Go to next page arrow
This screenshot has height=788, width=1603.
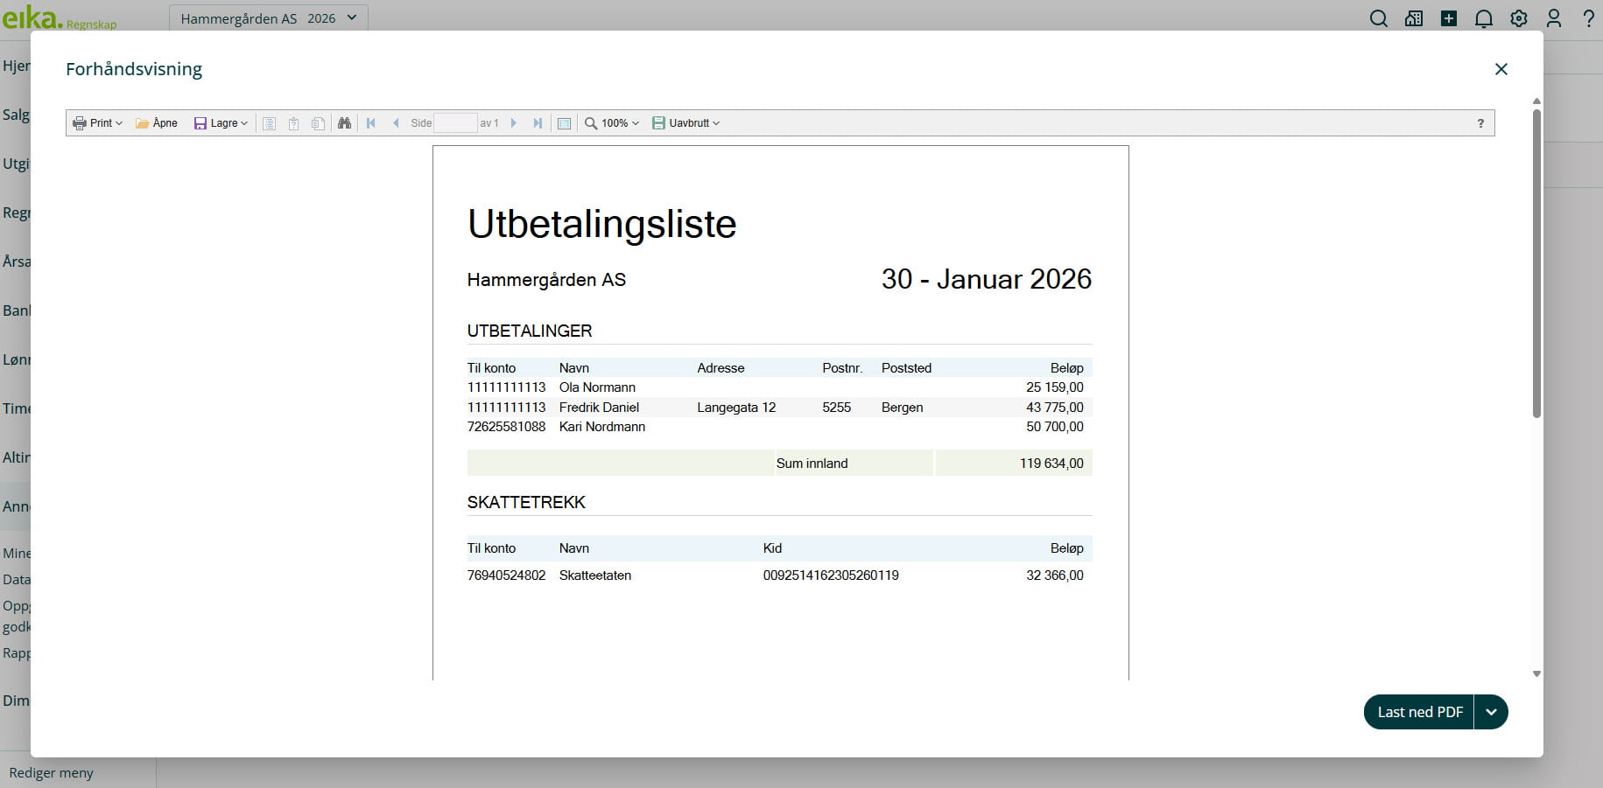click(514, 123)
